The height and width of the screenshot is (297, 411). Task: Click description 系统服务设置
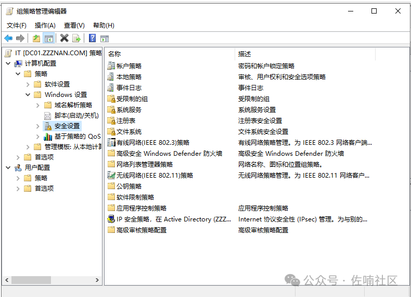click(257, 110)
